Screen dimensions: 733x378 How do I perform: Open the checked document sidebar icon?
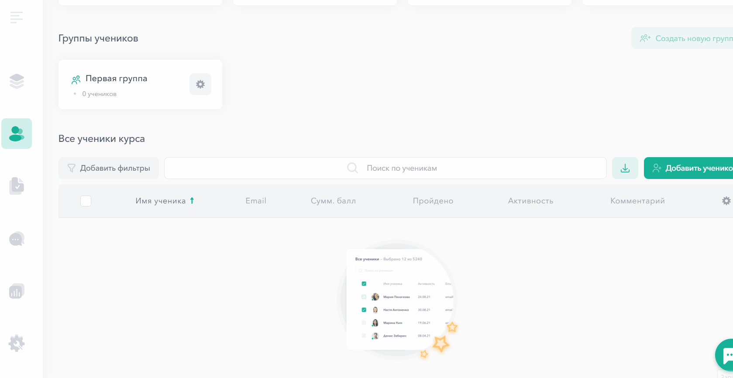[17, 186]
